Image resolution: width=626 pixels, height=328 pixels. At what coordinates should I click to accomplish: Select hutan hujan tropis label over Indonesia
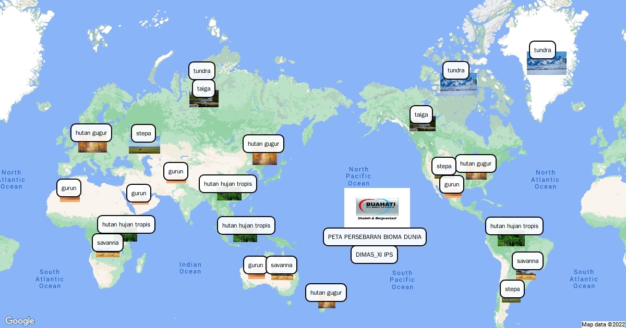246,225
